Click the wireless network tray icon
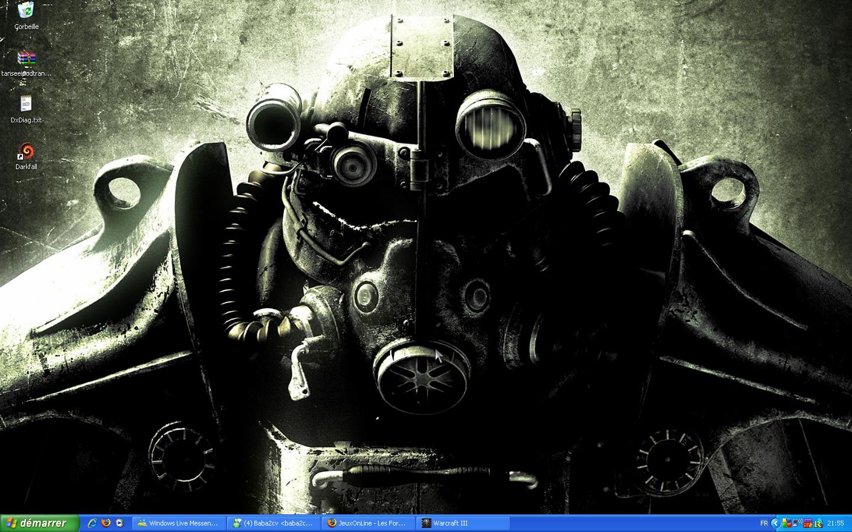The width and height of the screenshot is (852, 532). 797,523
